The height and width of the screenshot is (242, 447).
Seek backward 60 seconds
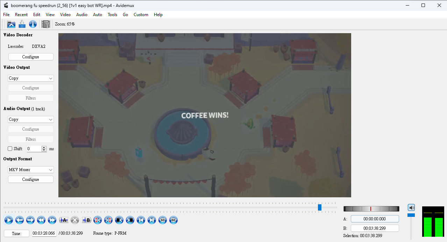(163, 220)
